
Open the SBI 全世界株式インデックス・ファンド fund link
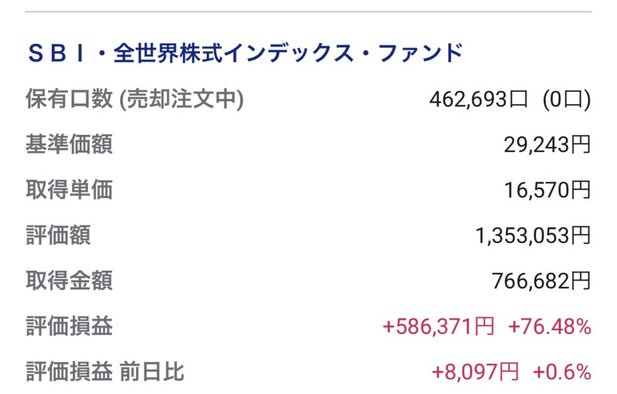point(245,54)
